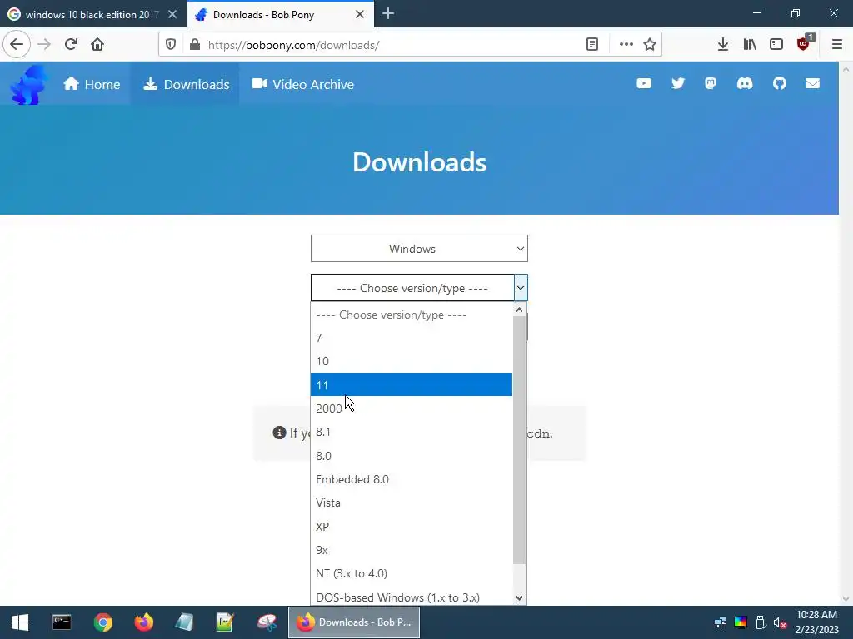Open the GitHub social icon
Screen dimensions: 853x639
pos(780,83)
